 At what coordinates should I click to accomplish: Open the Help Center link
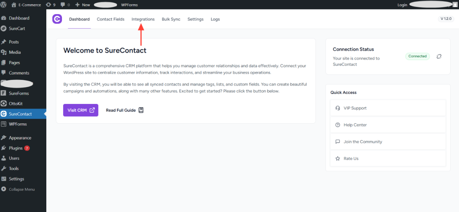pyautogui.click(x=355, y=125)
